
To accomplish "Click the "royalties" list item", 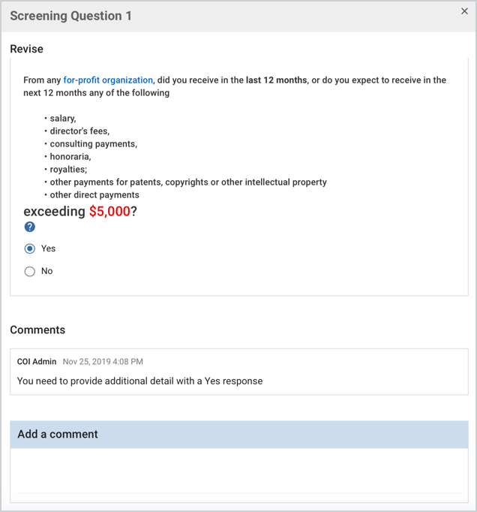I will [x=68, y=169].
